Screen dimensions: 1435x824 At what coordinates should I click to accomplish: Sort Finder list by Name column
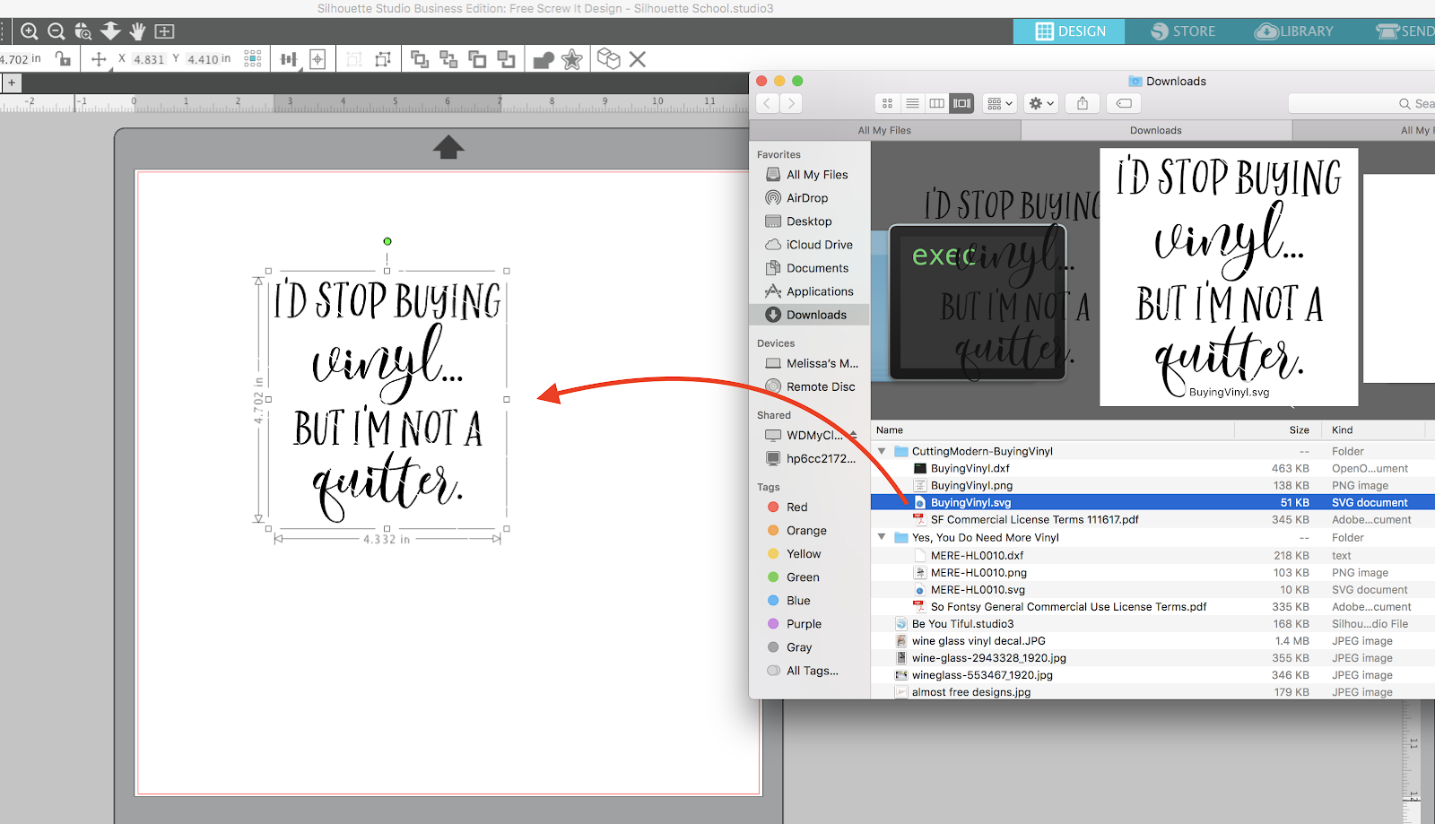click(x=1053, y=430)
